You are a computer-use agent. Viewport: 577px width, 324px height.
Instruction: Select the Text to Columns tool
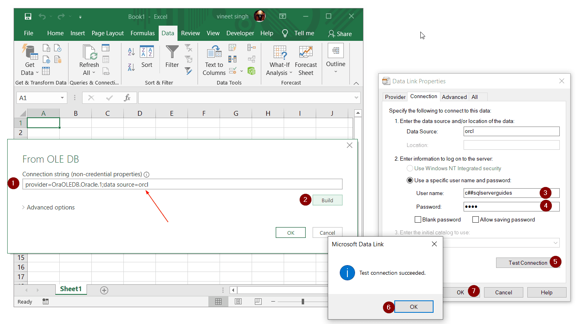pyautogui.click(x=214, y=60)
